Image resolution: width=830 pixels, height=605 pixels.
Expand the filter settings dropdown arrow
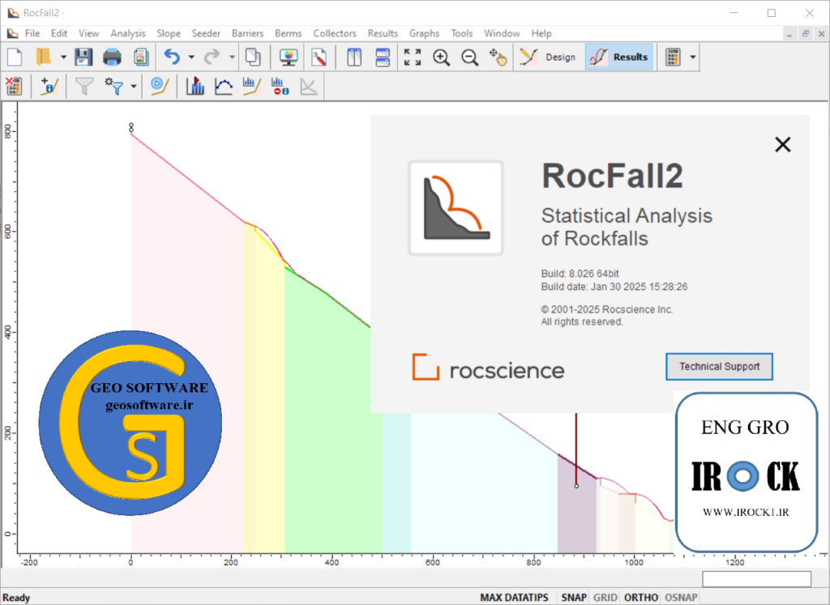pos(134,86)
